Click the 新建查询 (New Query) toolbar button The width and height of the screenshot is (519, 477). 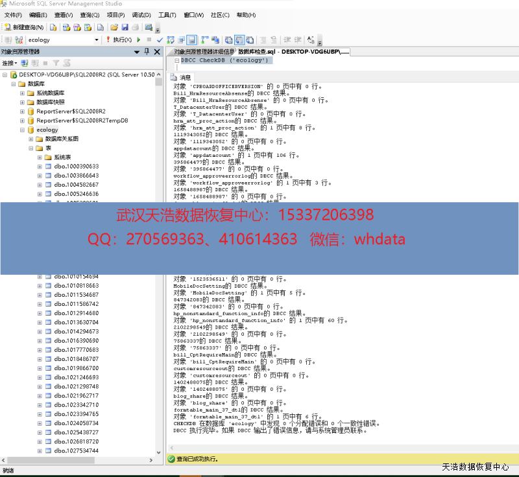point(25,27)
